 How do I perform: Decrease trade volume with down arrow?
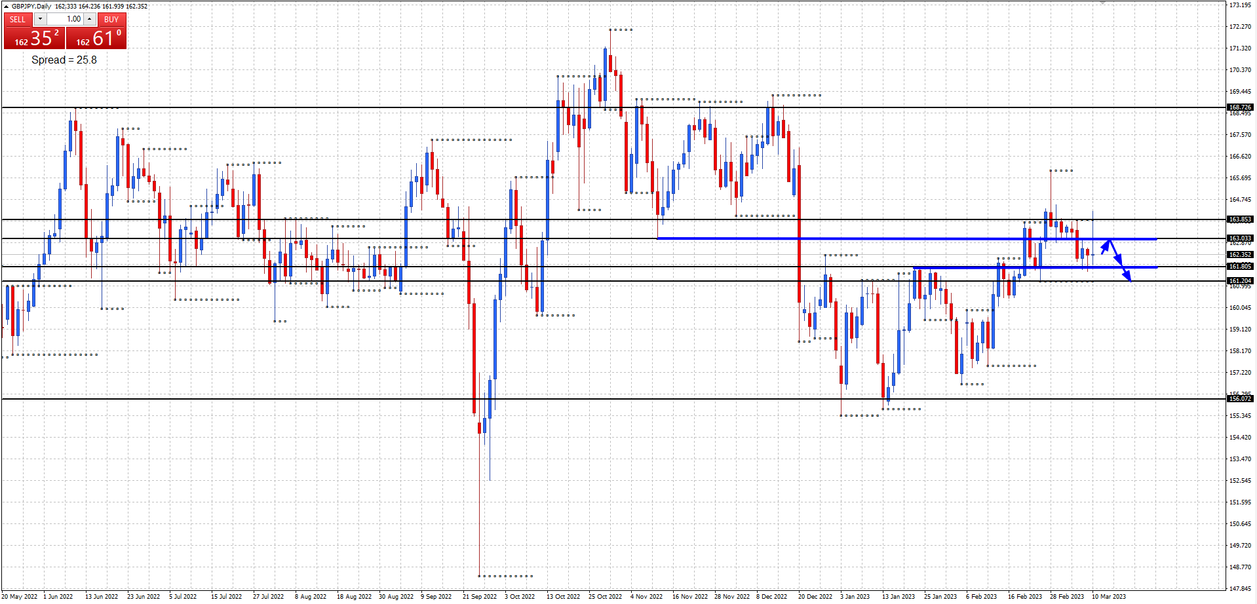(x=40, y=19)
